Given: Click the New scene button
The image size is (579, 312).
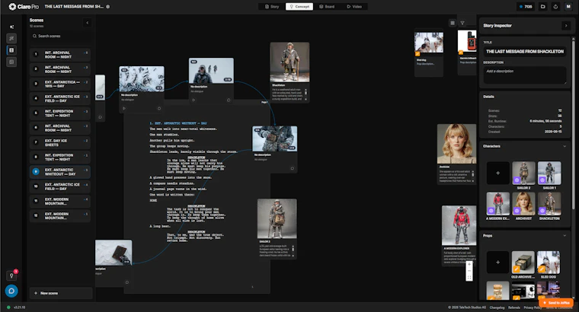Looking at the screenshot, I should point(61,293).
